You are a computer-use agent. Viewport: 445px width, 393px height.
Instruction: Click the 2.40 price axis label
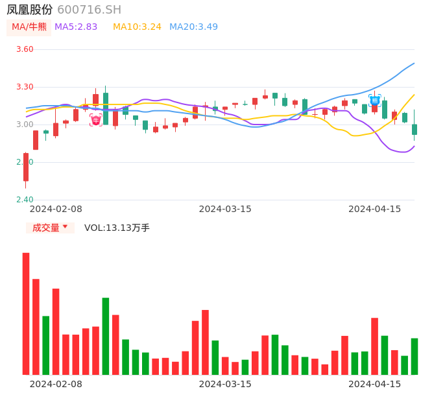25,200
